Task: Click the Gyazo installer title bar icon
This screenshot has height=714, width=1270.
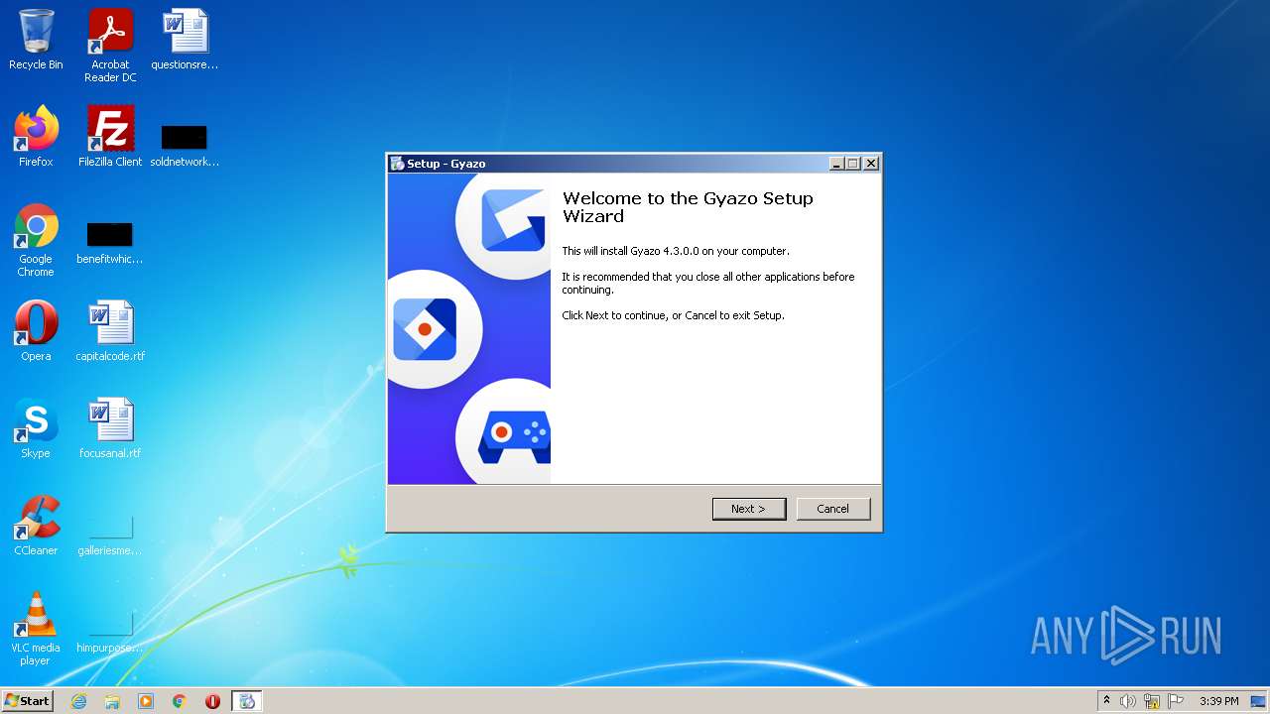Action: [x=397, y=164]
